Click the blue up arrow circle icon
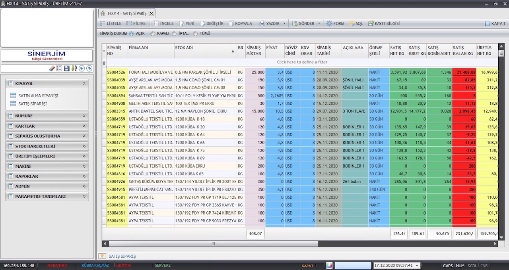 click(89, 68)
